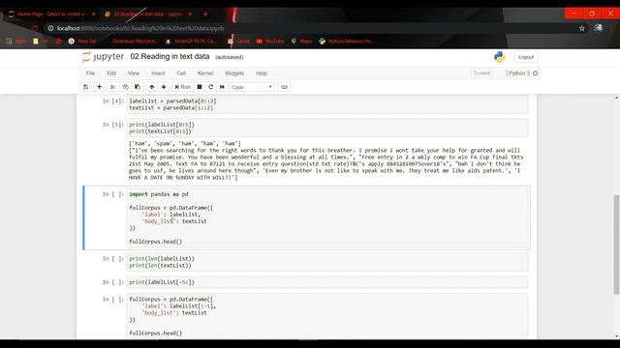The width and height of the screenshot is (620, 348).
Task: Close the Home Page browser tab
Action: [x=94, y=14]
